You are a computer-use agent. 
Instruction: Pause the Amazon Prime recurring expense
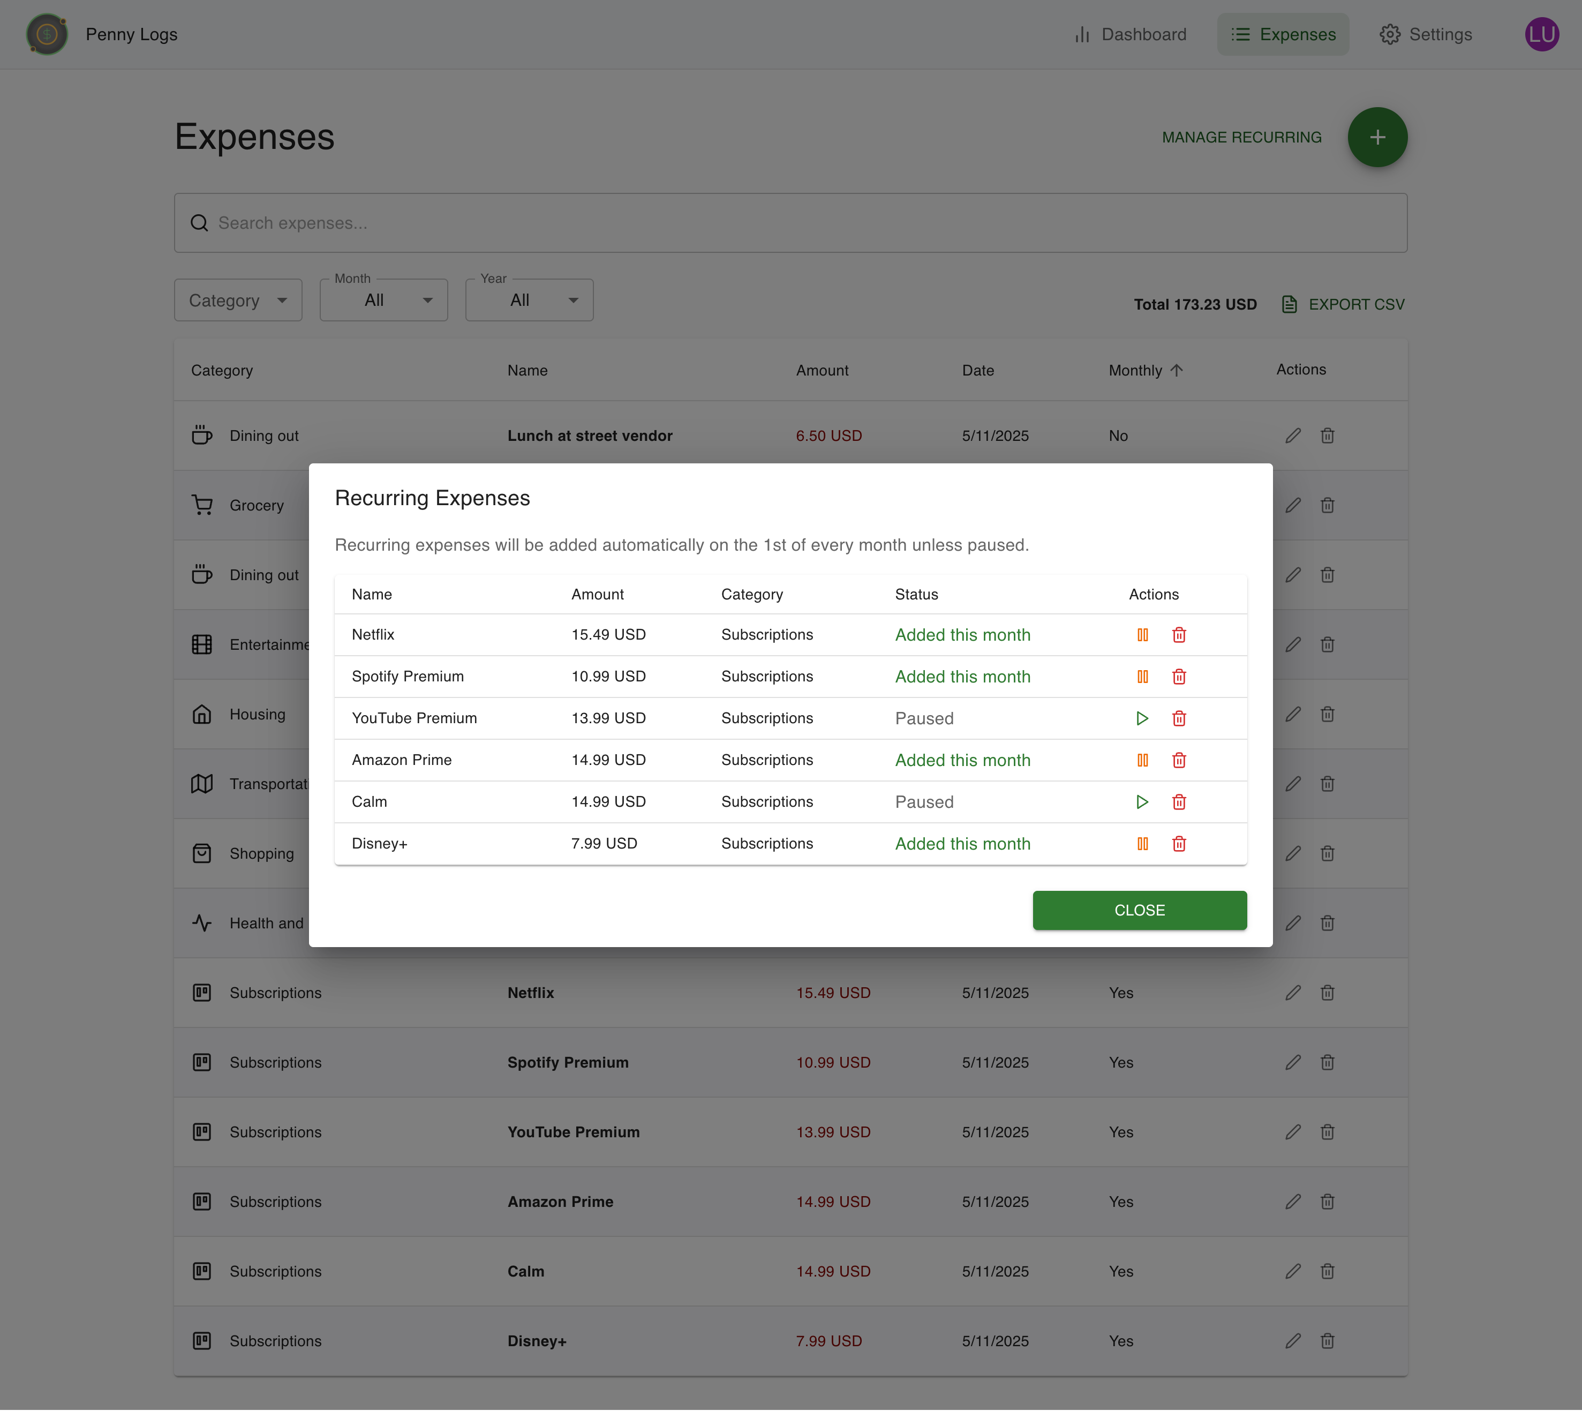[1142, 761]
